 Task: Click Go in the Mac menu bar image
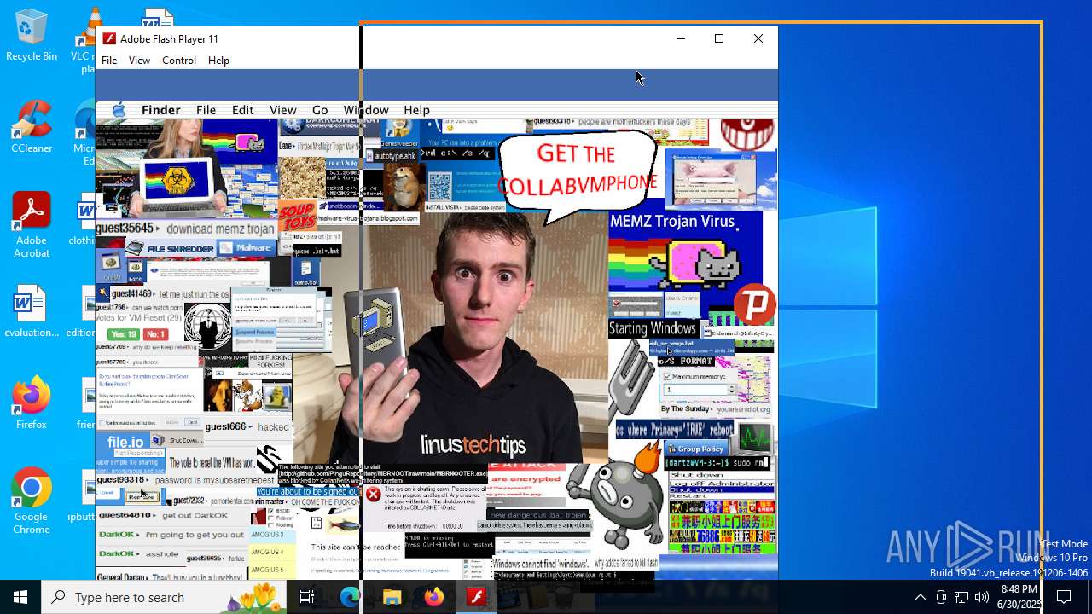tap(320, 110)
